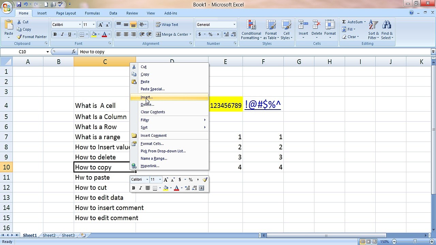Open Font dialog box launcher
The height and width of the screenshot is (245, 436).
coord(110,44)
